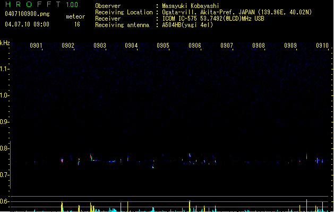
Task: Click the bright meteor echo just before 0902
Action: coord(62,161)
